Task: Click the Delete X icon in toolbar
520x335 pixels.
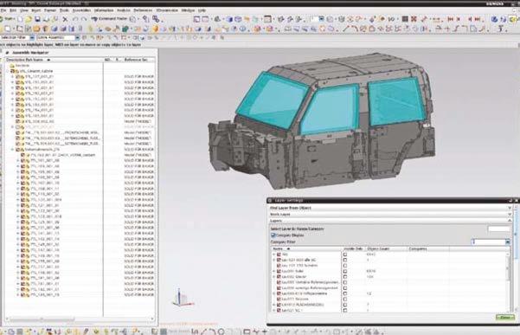Action: click(65, 19)
